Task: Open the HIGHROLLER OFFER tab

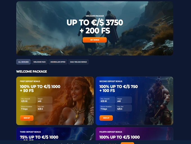Action: pyautogui.click(x=58, y=62)
